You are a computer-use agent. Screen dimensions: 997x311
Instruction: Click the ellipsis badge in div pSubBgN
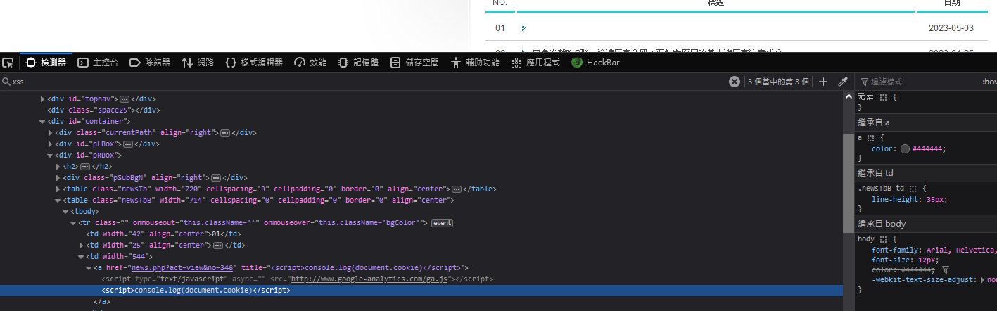tap(216, 178)
